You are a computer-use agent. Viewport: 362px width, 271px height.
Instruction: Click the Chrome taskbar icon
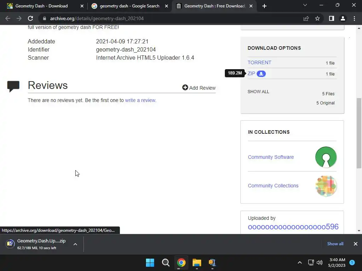point(181,263)
